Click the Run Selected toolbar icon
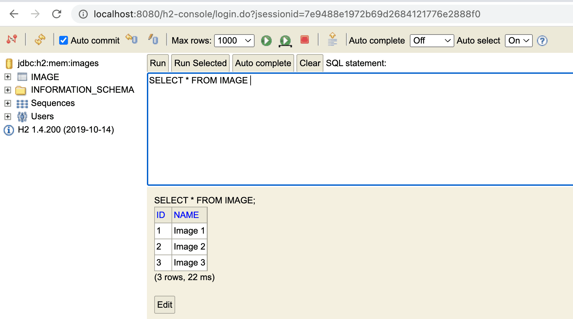This screenshot has width=573, height=319. click(285, 41)
